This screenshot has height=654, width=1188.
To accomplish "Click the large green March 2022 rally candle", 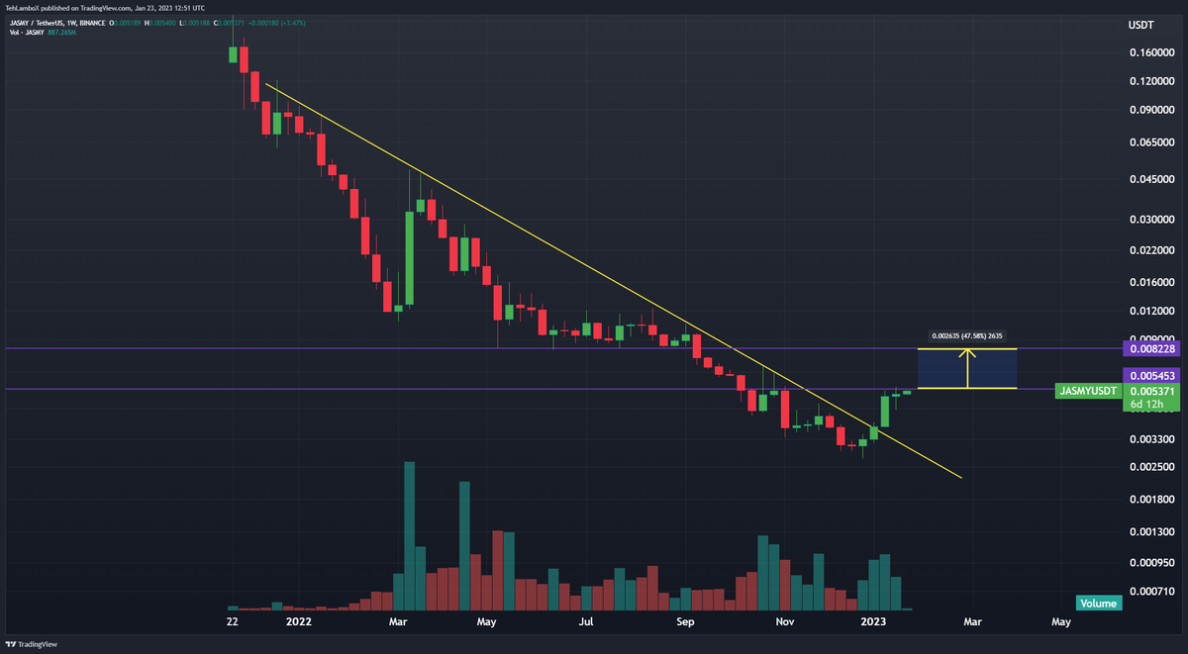I will [409, 257].
